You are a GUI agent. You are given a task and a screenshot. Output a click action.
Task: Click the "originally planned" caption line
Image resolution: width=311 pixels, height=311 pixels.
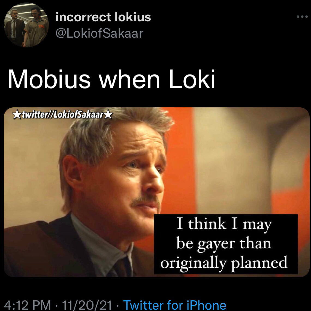224,263
